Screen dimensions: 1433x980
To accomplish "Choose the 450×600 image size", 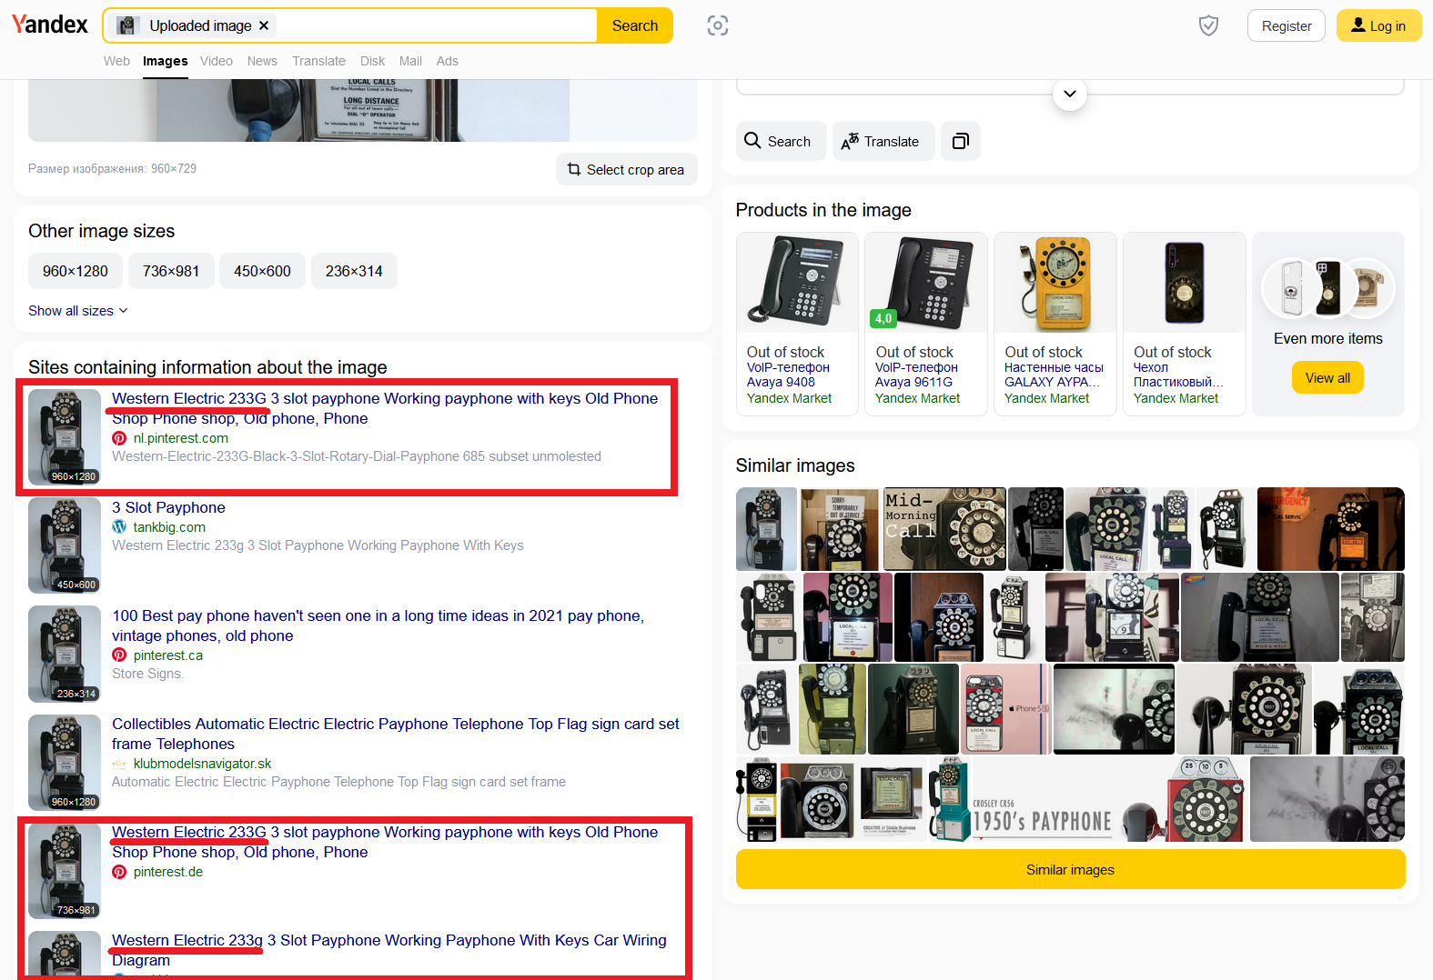I will click(x=262, y=271).
